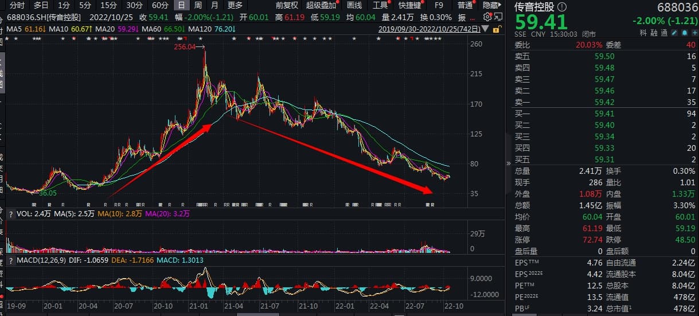Click the 21-01 date axis label
699x316 pixels.
point(198,307)
